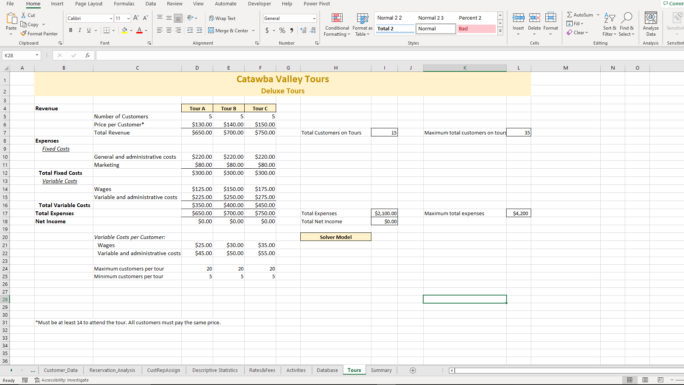Image resolution: width=684 pixels, height=385 pixels.
Task: Toggle Wrap Text
Action: [x=222, y=18]
